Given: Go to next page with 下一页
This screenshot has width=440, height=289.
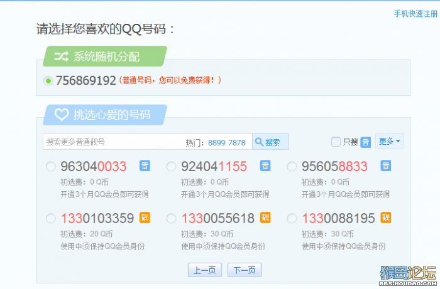Looking at the screenshot, I should point(245,270).
